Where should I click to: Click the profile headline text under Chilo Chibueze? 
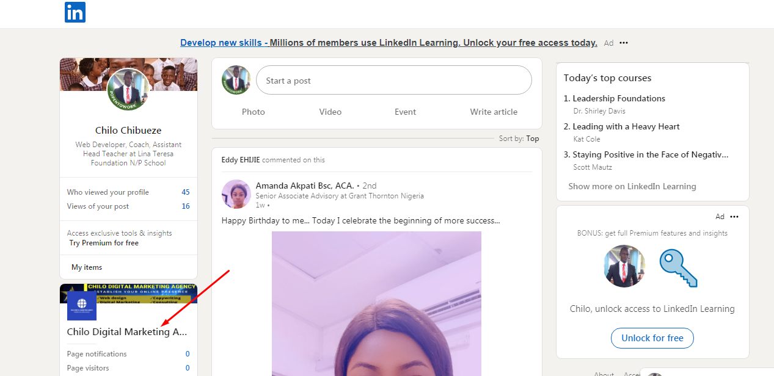[128, 154]
